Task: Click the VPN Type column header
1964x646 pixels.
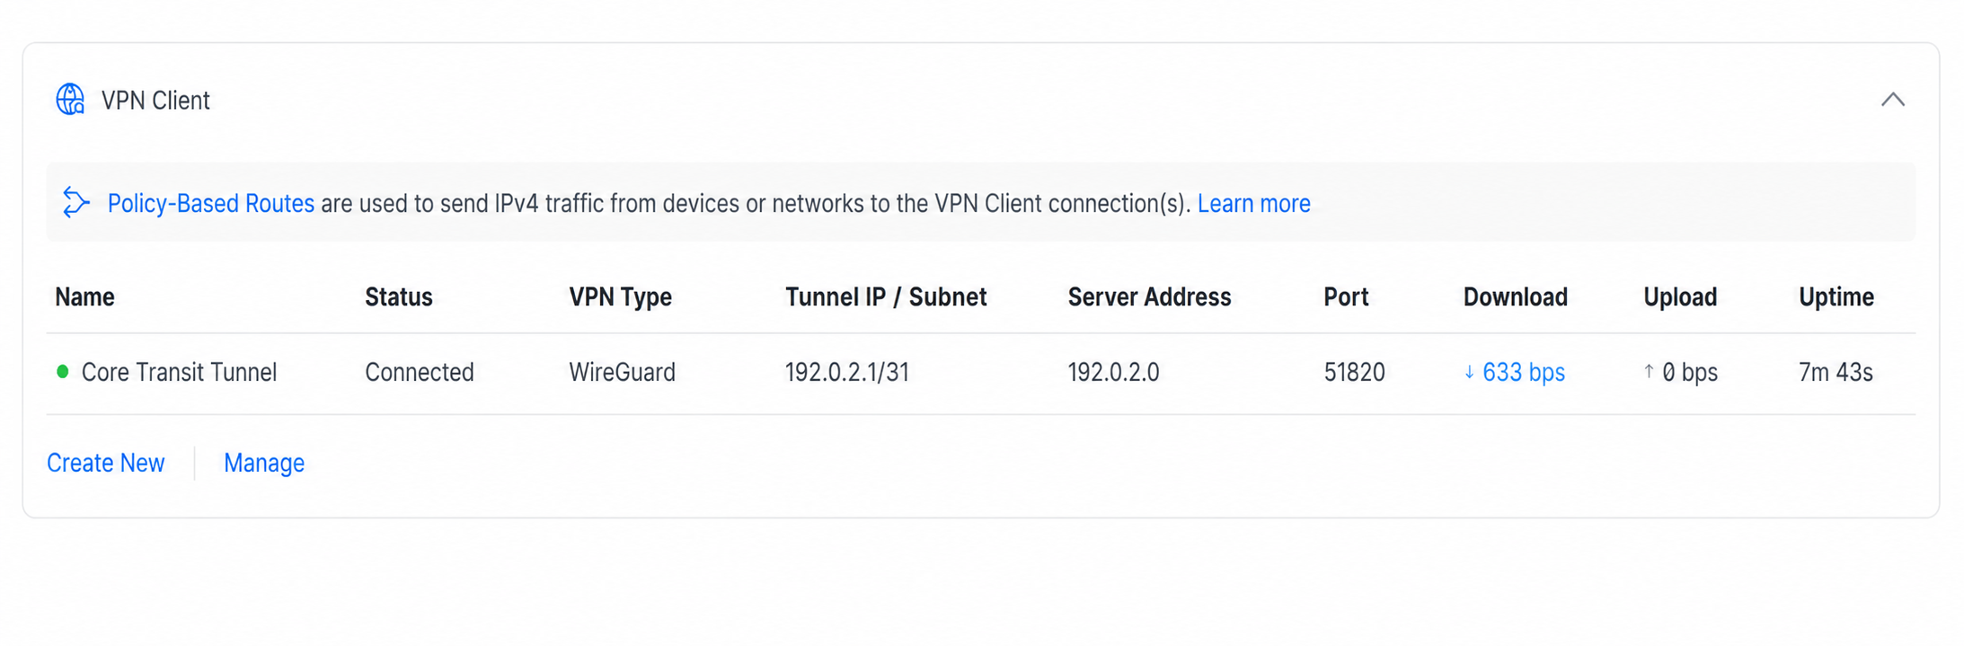Action: [620, 297]
